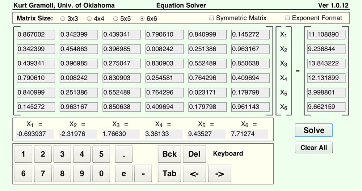Select matrix cell containing 0.867002

tap(36, 35)
